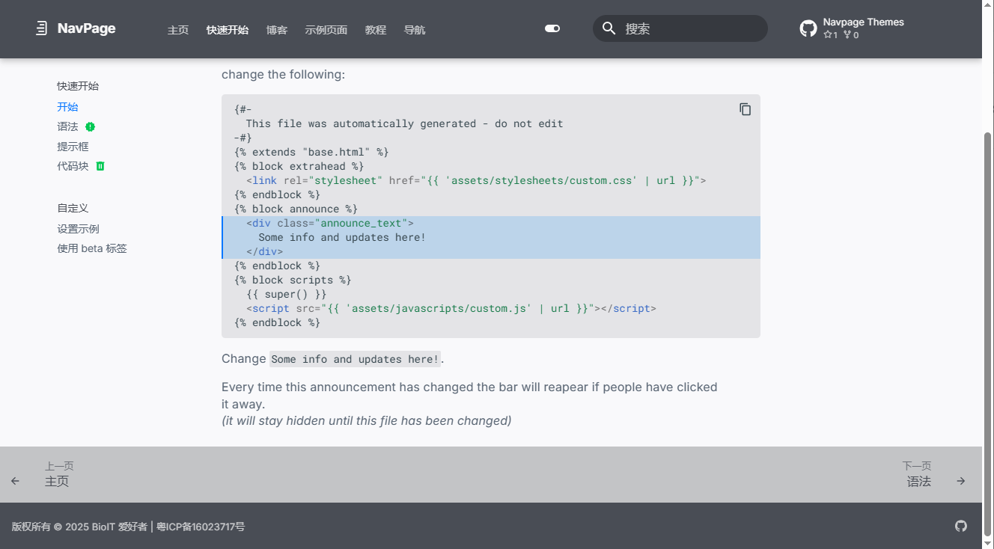Screen dimensions: 994x549
Task: Go to the 导航 tab
Action: [x=415, y=30]
